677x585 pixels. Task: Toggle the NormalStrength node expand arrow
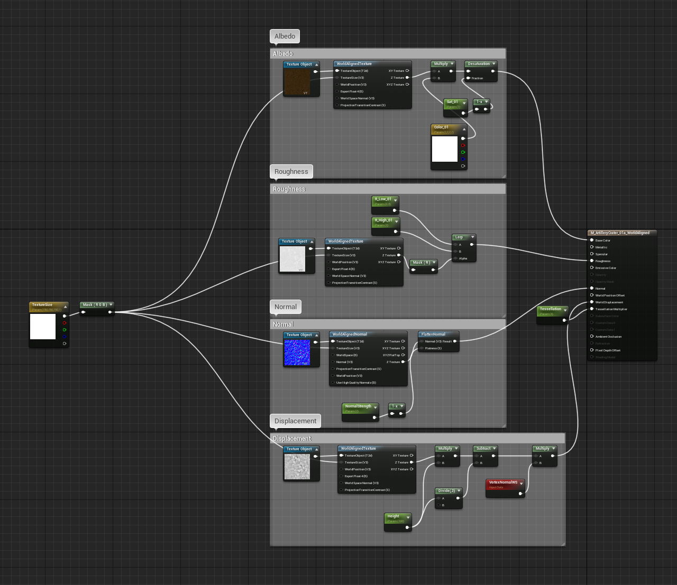pyautogui.click(x=375, y=407)
